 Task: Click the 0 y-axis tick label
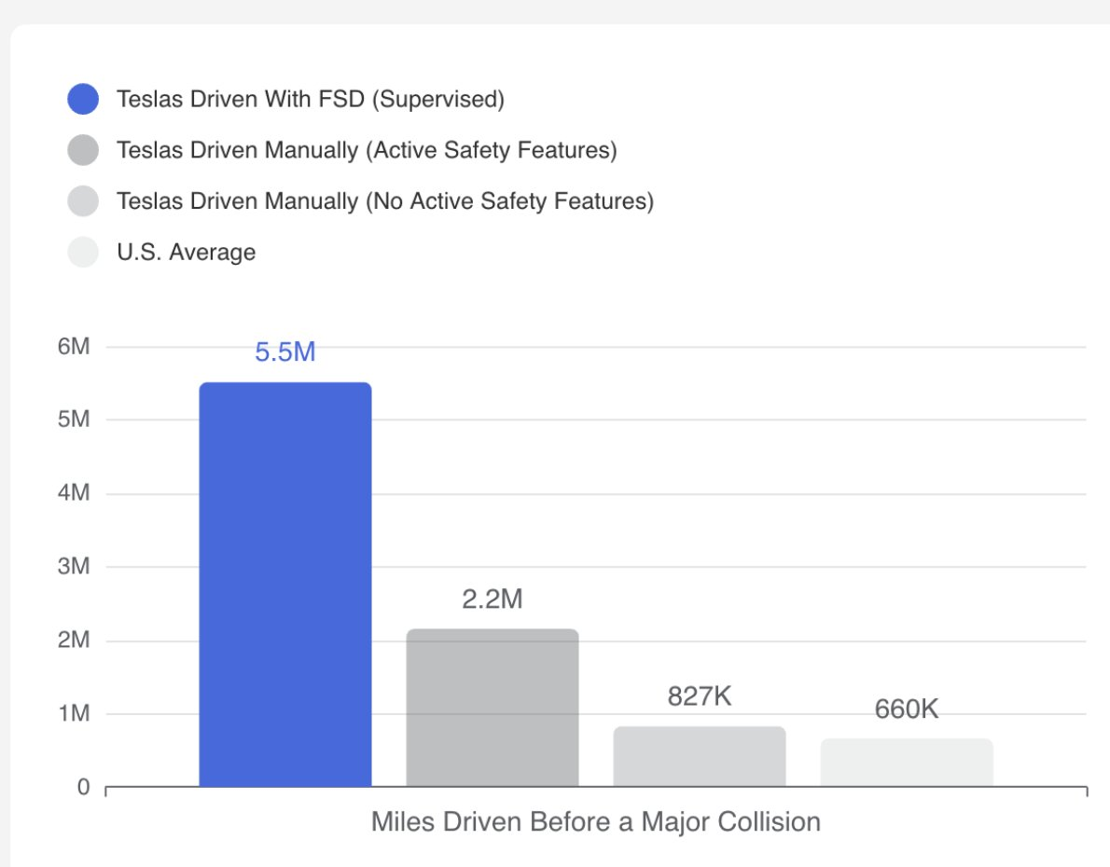pyautogui.click(x=84, y=787)
